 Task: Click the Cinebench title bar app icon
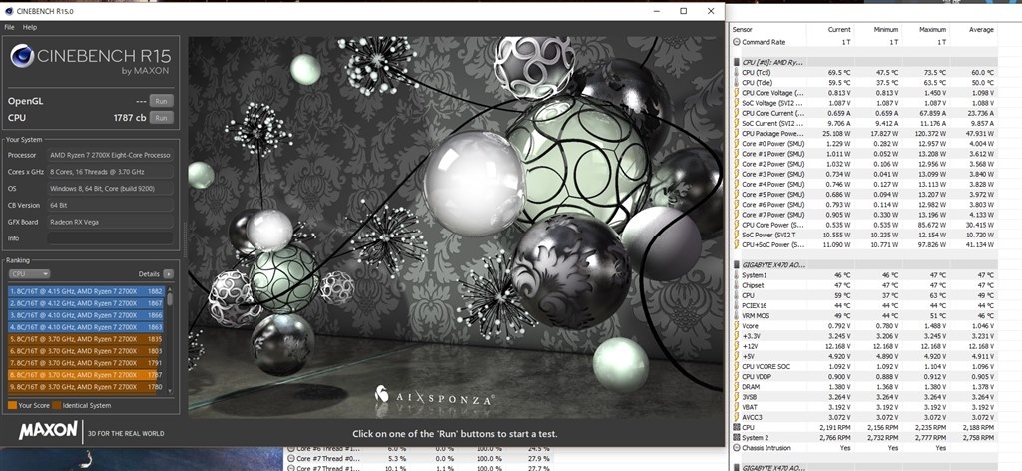[x=8, y=11]
